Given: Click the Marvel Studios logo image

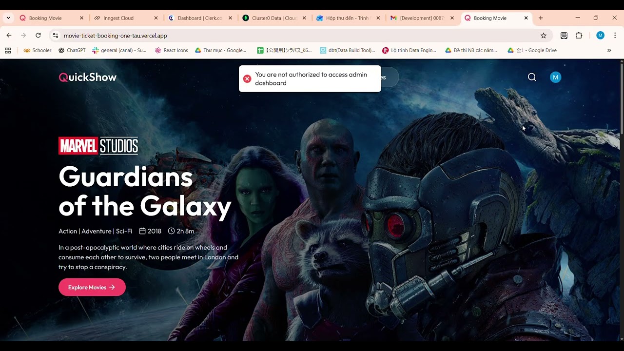Looking at the screenshot, I should tap(98, 146).
